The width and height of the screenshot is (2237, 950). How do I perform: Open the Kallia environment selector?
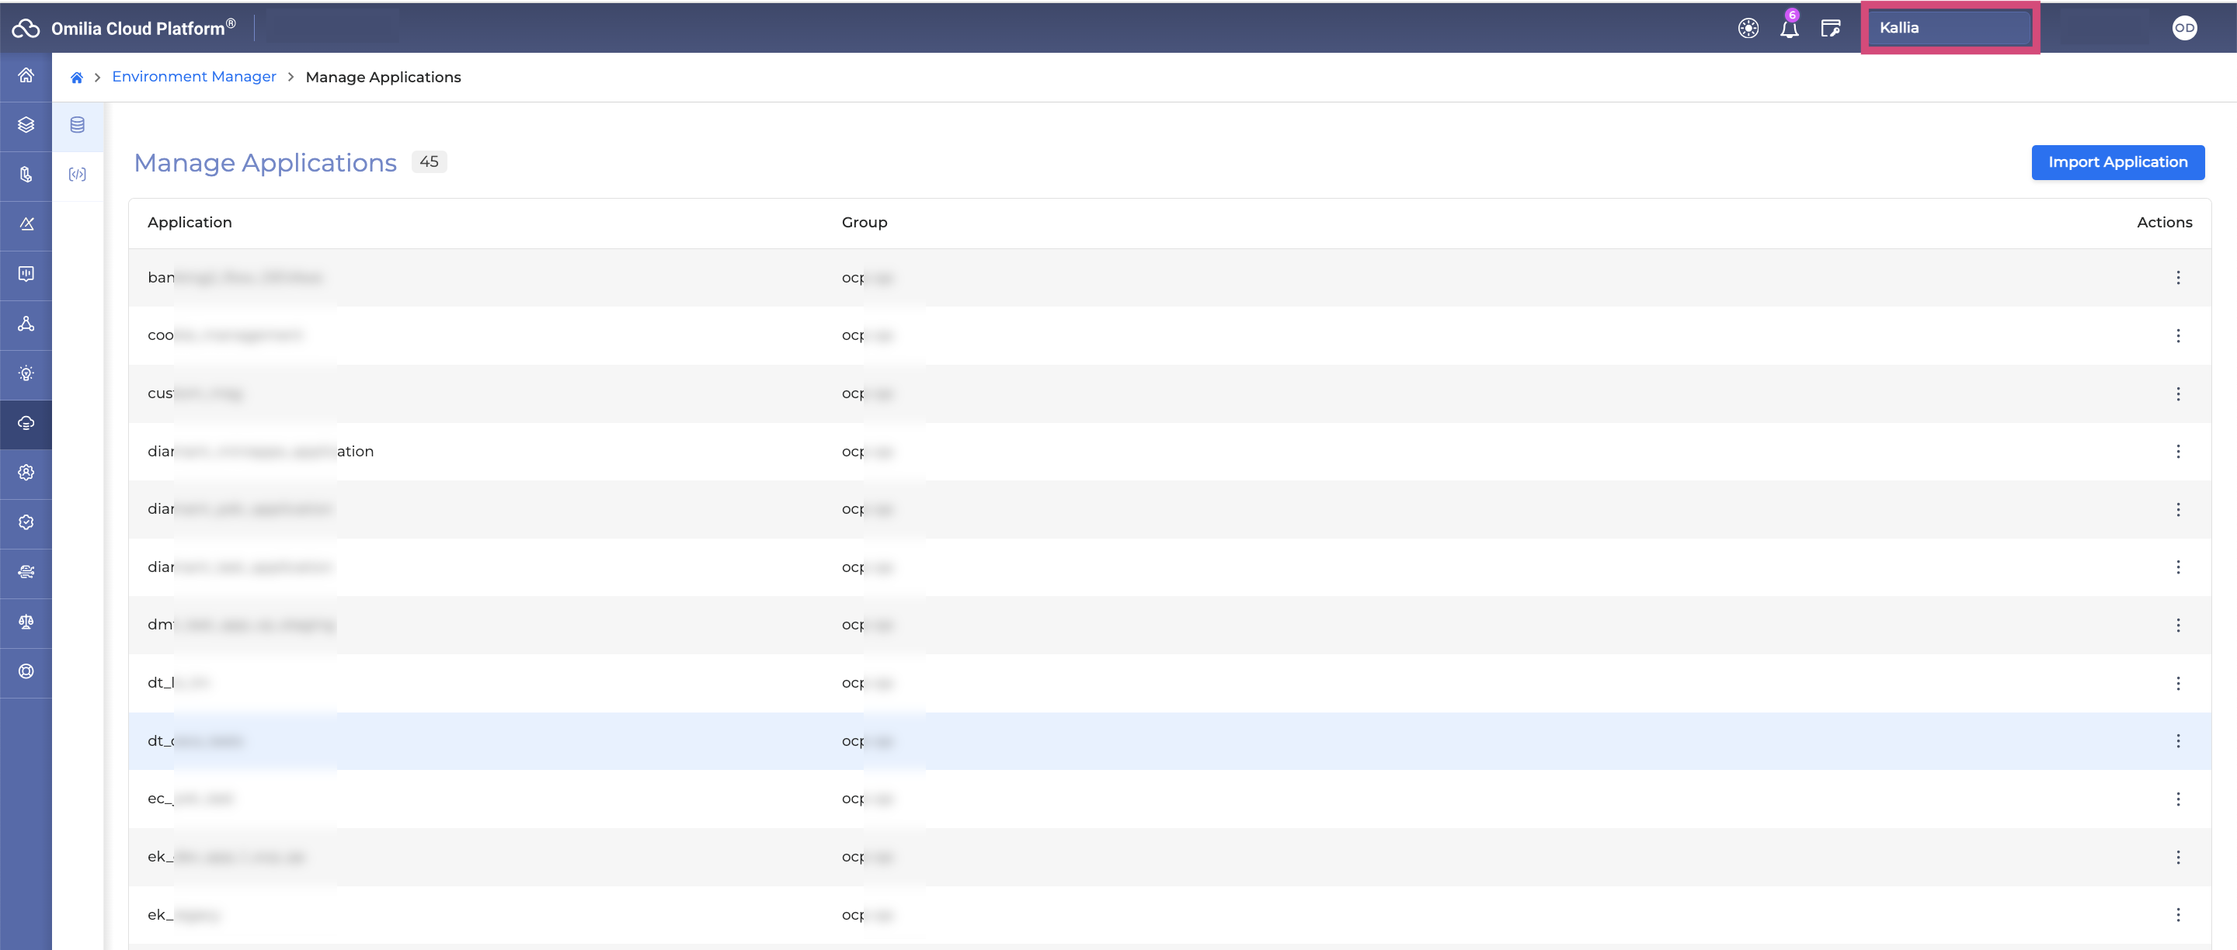(1950, 27)
